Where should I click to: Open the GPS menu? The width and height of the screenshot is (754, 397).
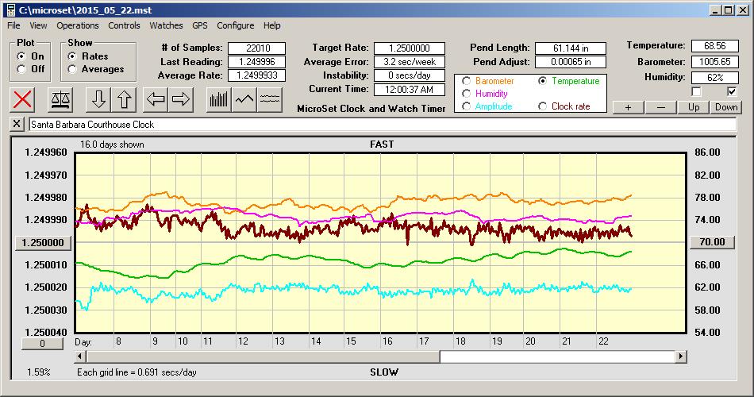tap(200, 25)
